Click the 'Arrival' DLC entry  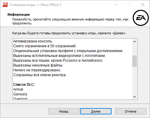click(x=18, y=89)
